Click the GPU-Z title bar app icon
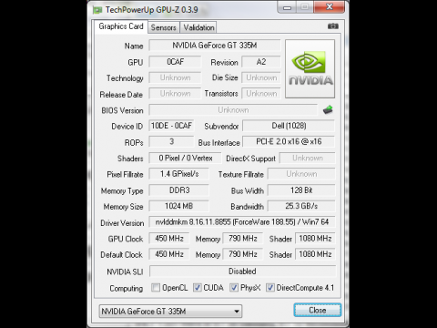The image size is (437, 328). click(97, 10)
